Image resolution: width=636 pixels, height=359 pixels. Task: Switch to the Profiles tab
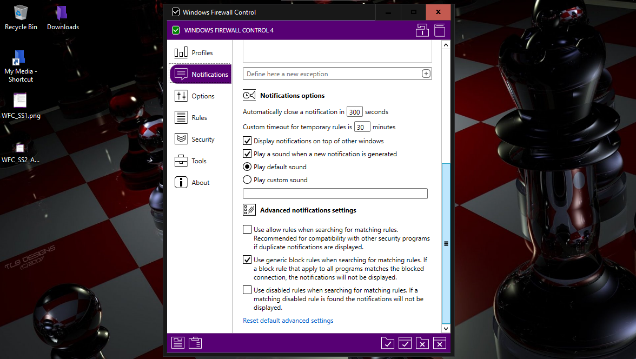pos(201,53)
